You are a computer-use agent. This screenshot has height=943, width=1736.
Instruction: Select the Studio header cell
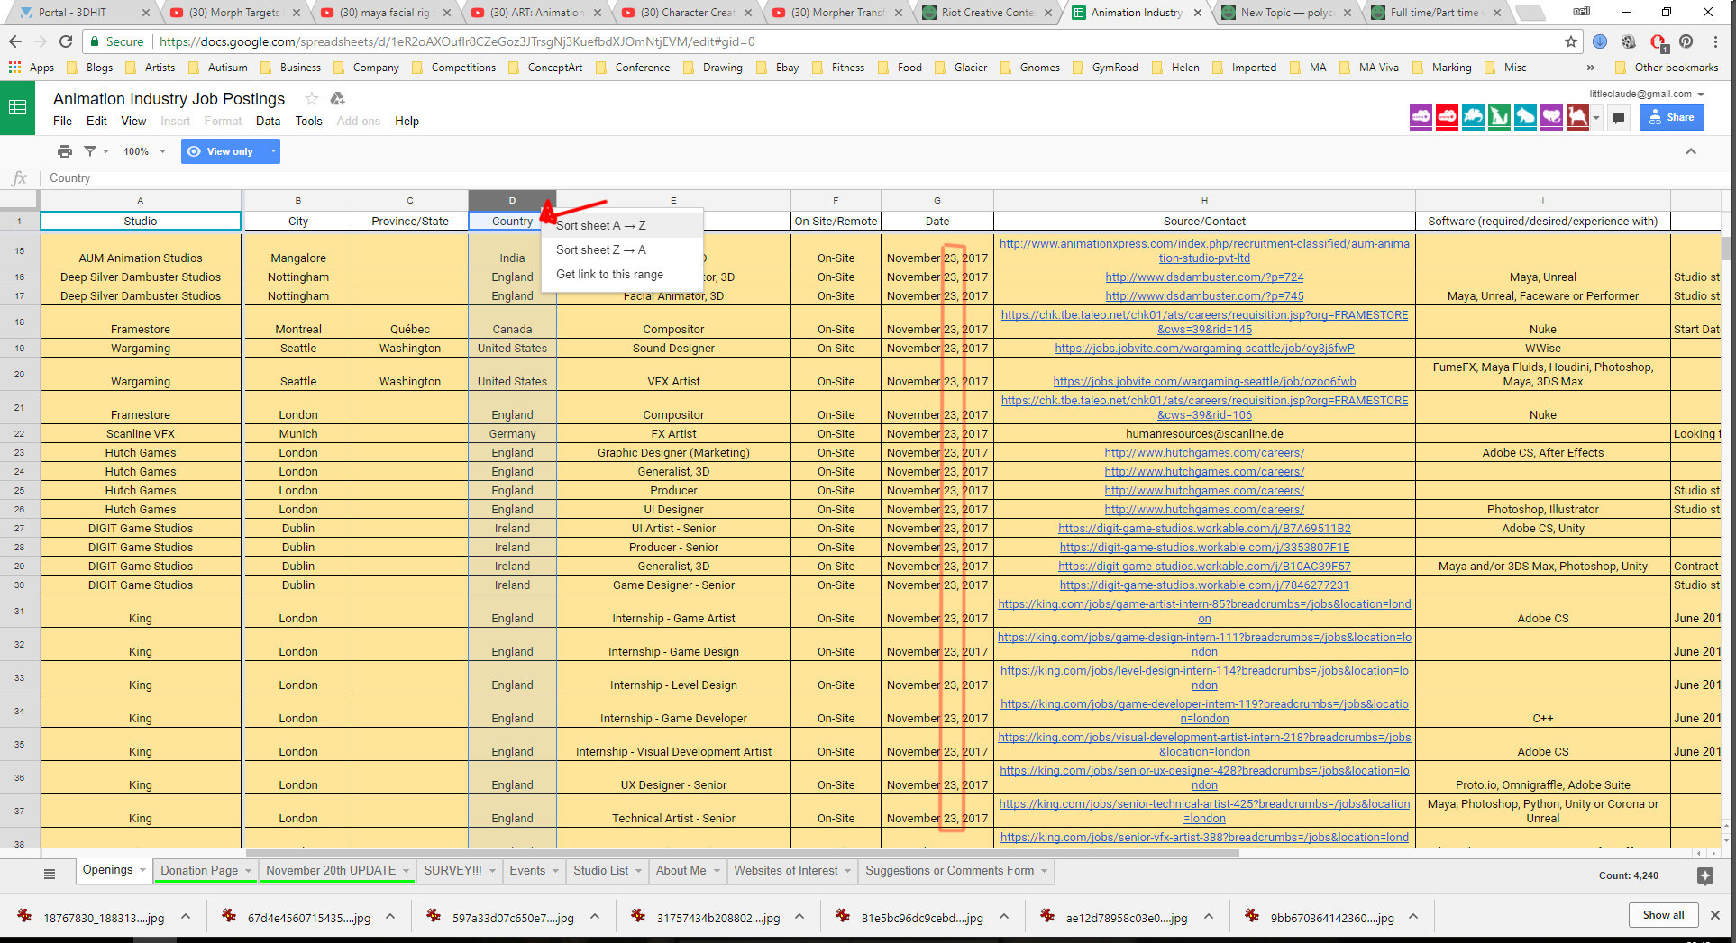point(141,221)
